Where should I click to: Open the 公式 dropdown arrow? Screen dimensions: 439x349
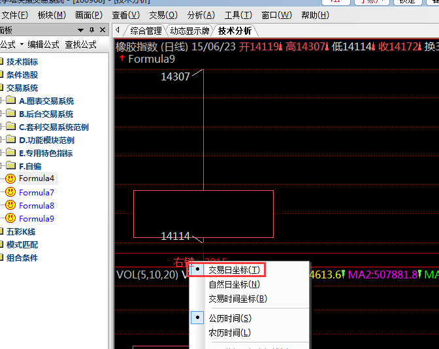(x=22, y=44)
